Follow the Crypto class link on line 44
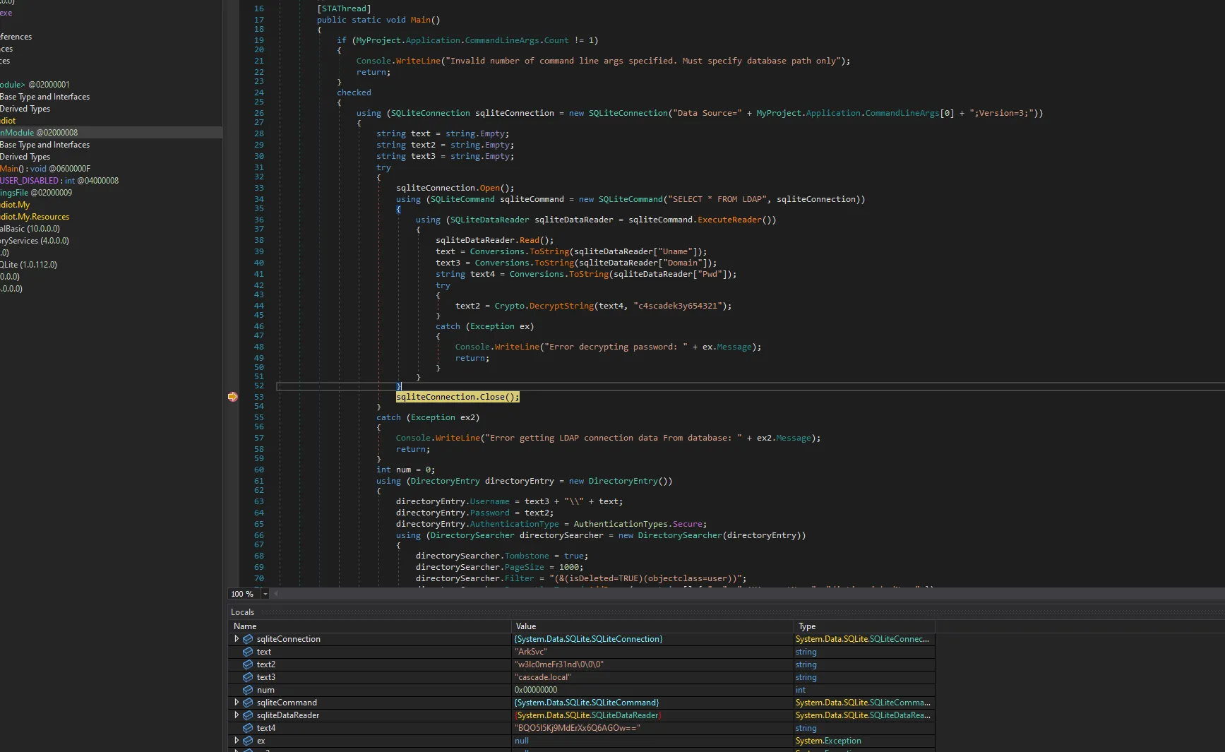Viewport: 1225px width, 752px height. [x=509, y=306]
